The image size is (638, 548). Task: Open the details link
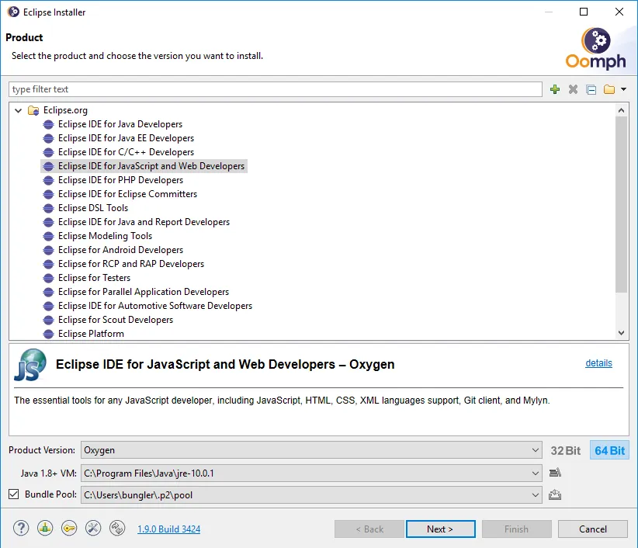(x=598, y=363)
